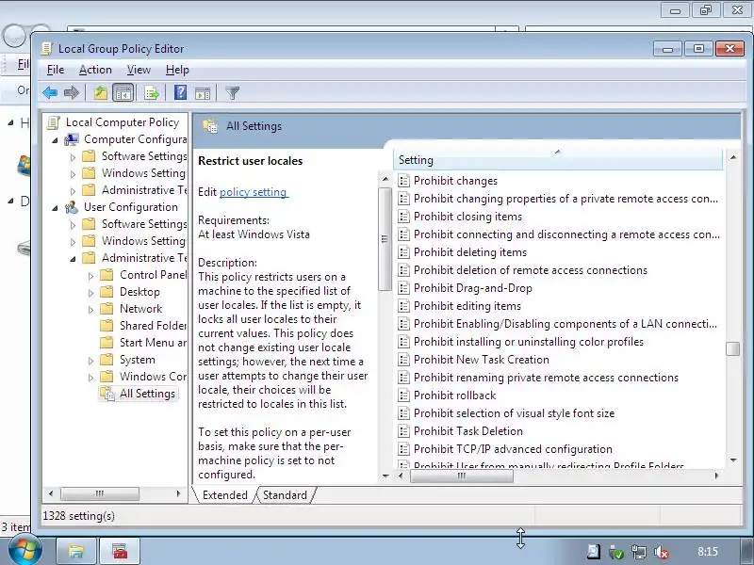Click the network tray icon
Viewport: 754px width, 565px height.
(639, 552)
